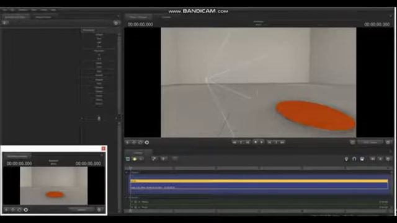Click the play button under the main viewer

(x=262, y=142)
